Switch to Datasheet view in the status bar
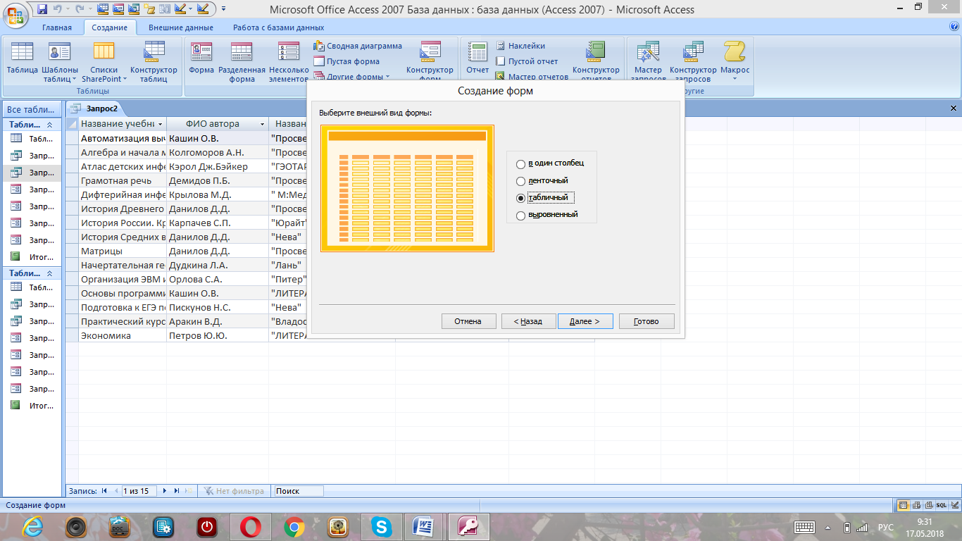The image size is (962, 541). tap(904, 505)
